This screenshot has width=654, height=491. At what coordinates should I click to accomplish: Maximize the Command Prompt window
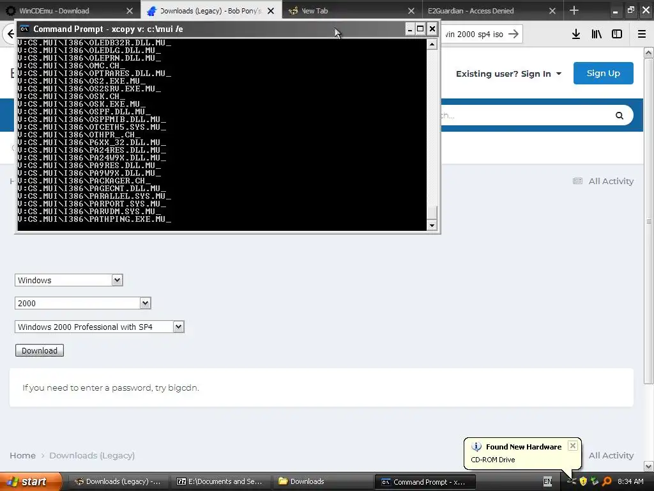pos(420,29)
